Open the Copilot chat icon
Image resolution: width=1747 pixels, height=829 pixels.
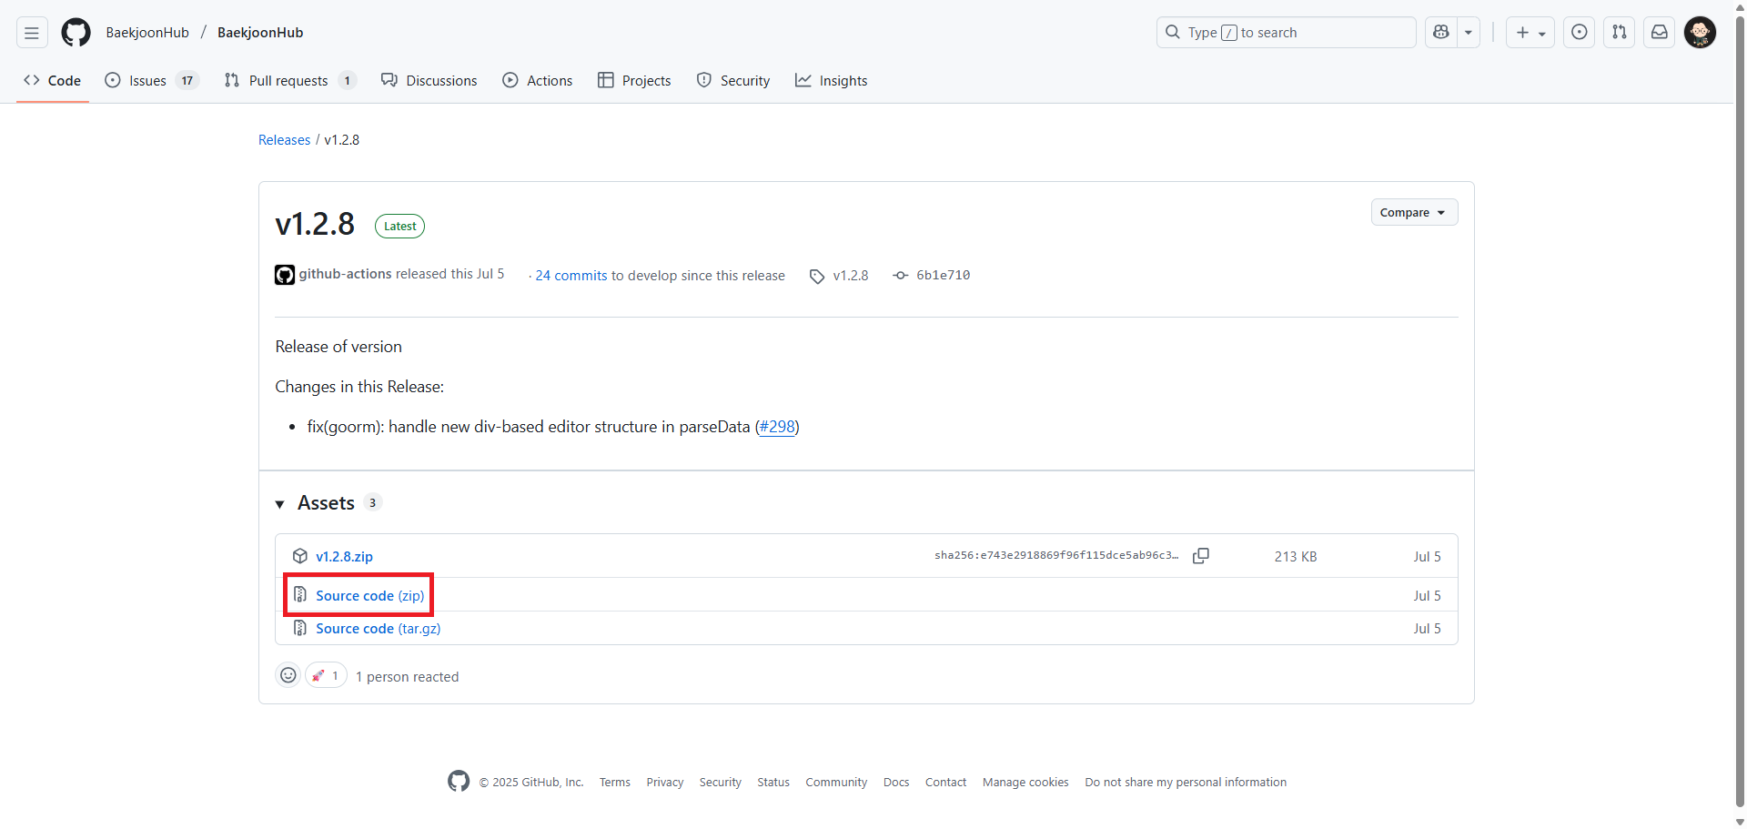(1441, 33)
